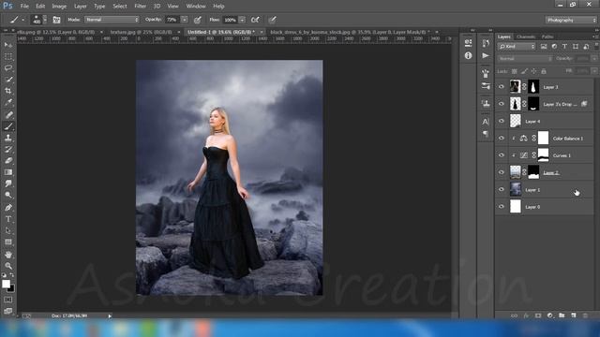This screenshot has width=600, height=337.
Task: Switch to the Channels tab
Action: 526,37
